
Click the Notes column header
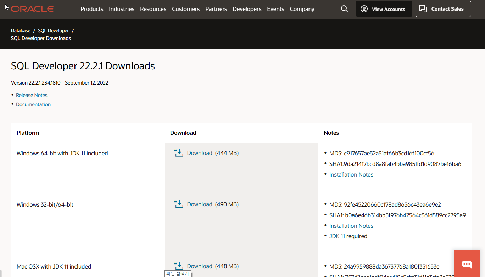[x=331, y=133]
